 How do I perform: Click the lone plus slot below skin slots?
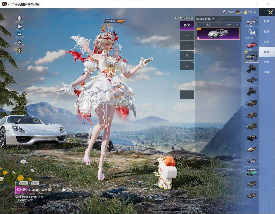tap(187, 95)
